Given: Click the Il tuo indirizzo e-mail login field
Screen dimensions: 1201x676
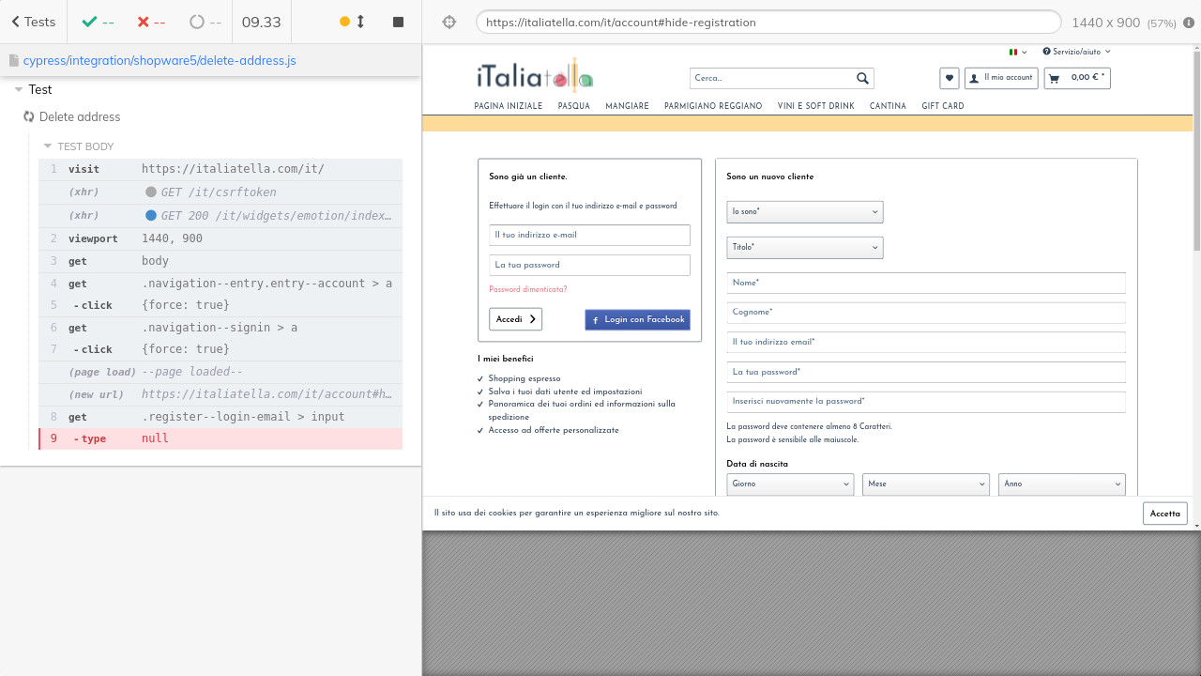Looking at the screenshot, I should [589, 236].
